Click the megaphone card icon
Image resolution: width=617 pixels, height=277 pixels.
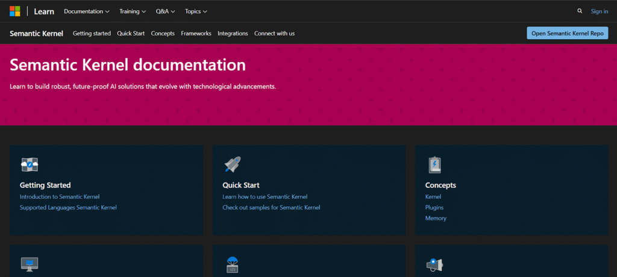coord(434,264)
